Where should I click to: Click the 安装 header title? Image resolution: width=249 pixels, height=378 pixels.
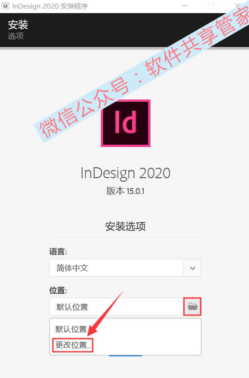tap(18, 24)
